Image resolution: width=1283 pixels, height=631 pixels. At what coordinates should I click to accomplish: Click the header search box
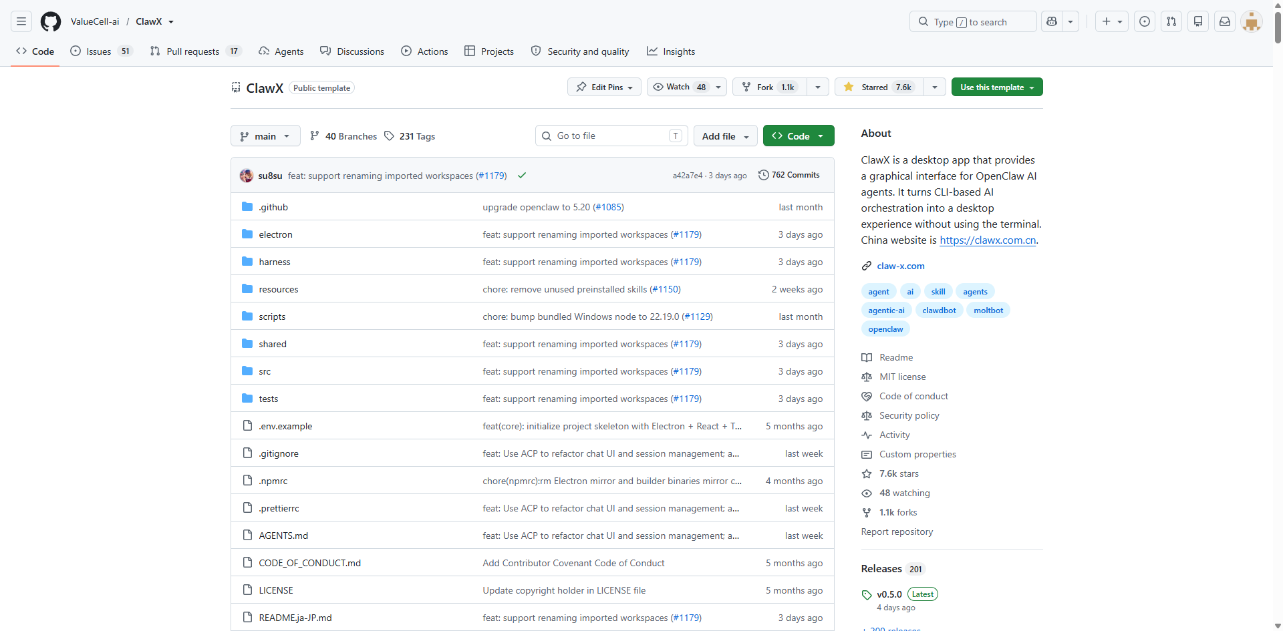click(973, 21)
